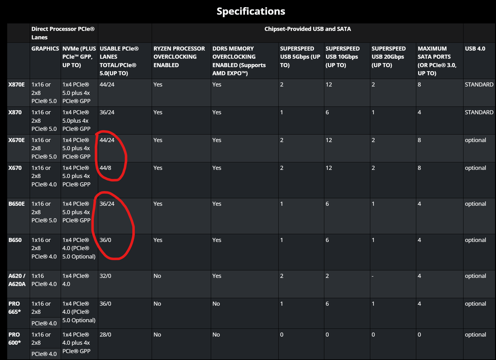Click the STANDARD USB 4.0 cell for X870
The height and width of the screenshot is (360, 496).
point(479,112)
